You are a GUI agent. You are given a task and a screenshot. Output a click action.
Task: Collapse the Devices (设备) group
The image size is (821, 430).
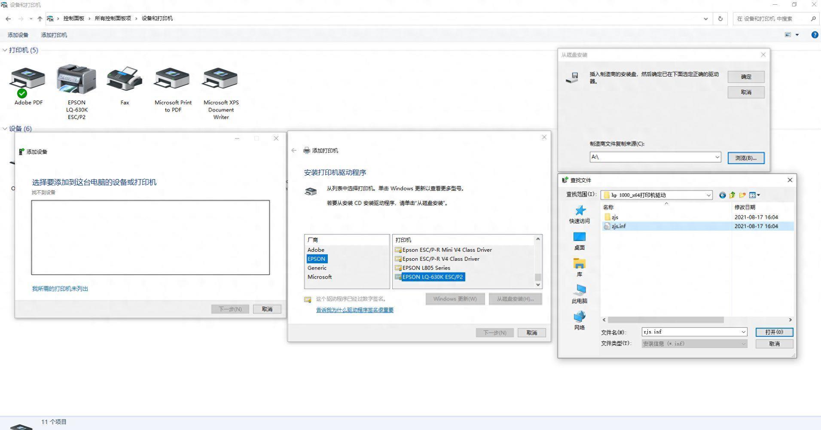(5, 128)
